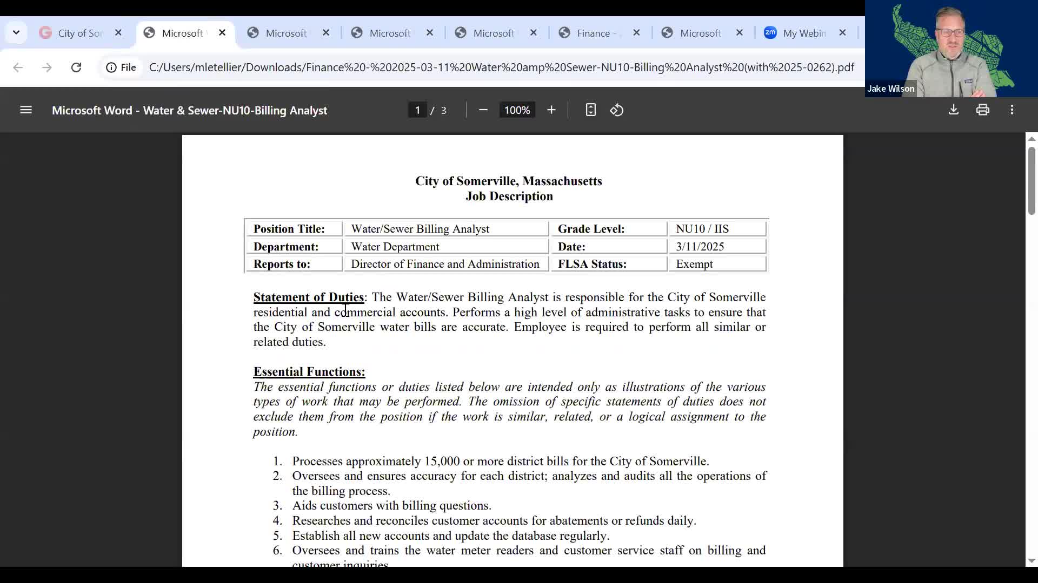Navigate back using the back arrow

click(x=18, y=67)
